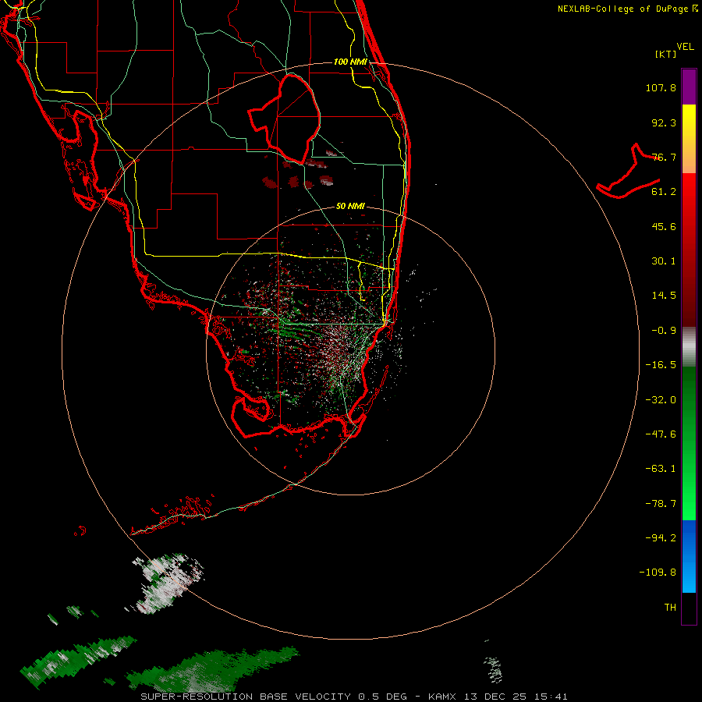Click the 107.8 velocity scale value
The width and height of the screenshot is (702, 702).
coord(661,87)
